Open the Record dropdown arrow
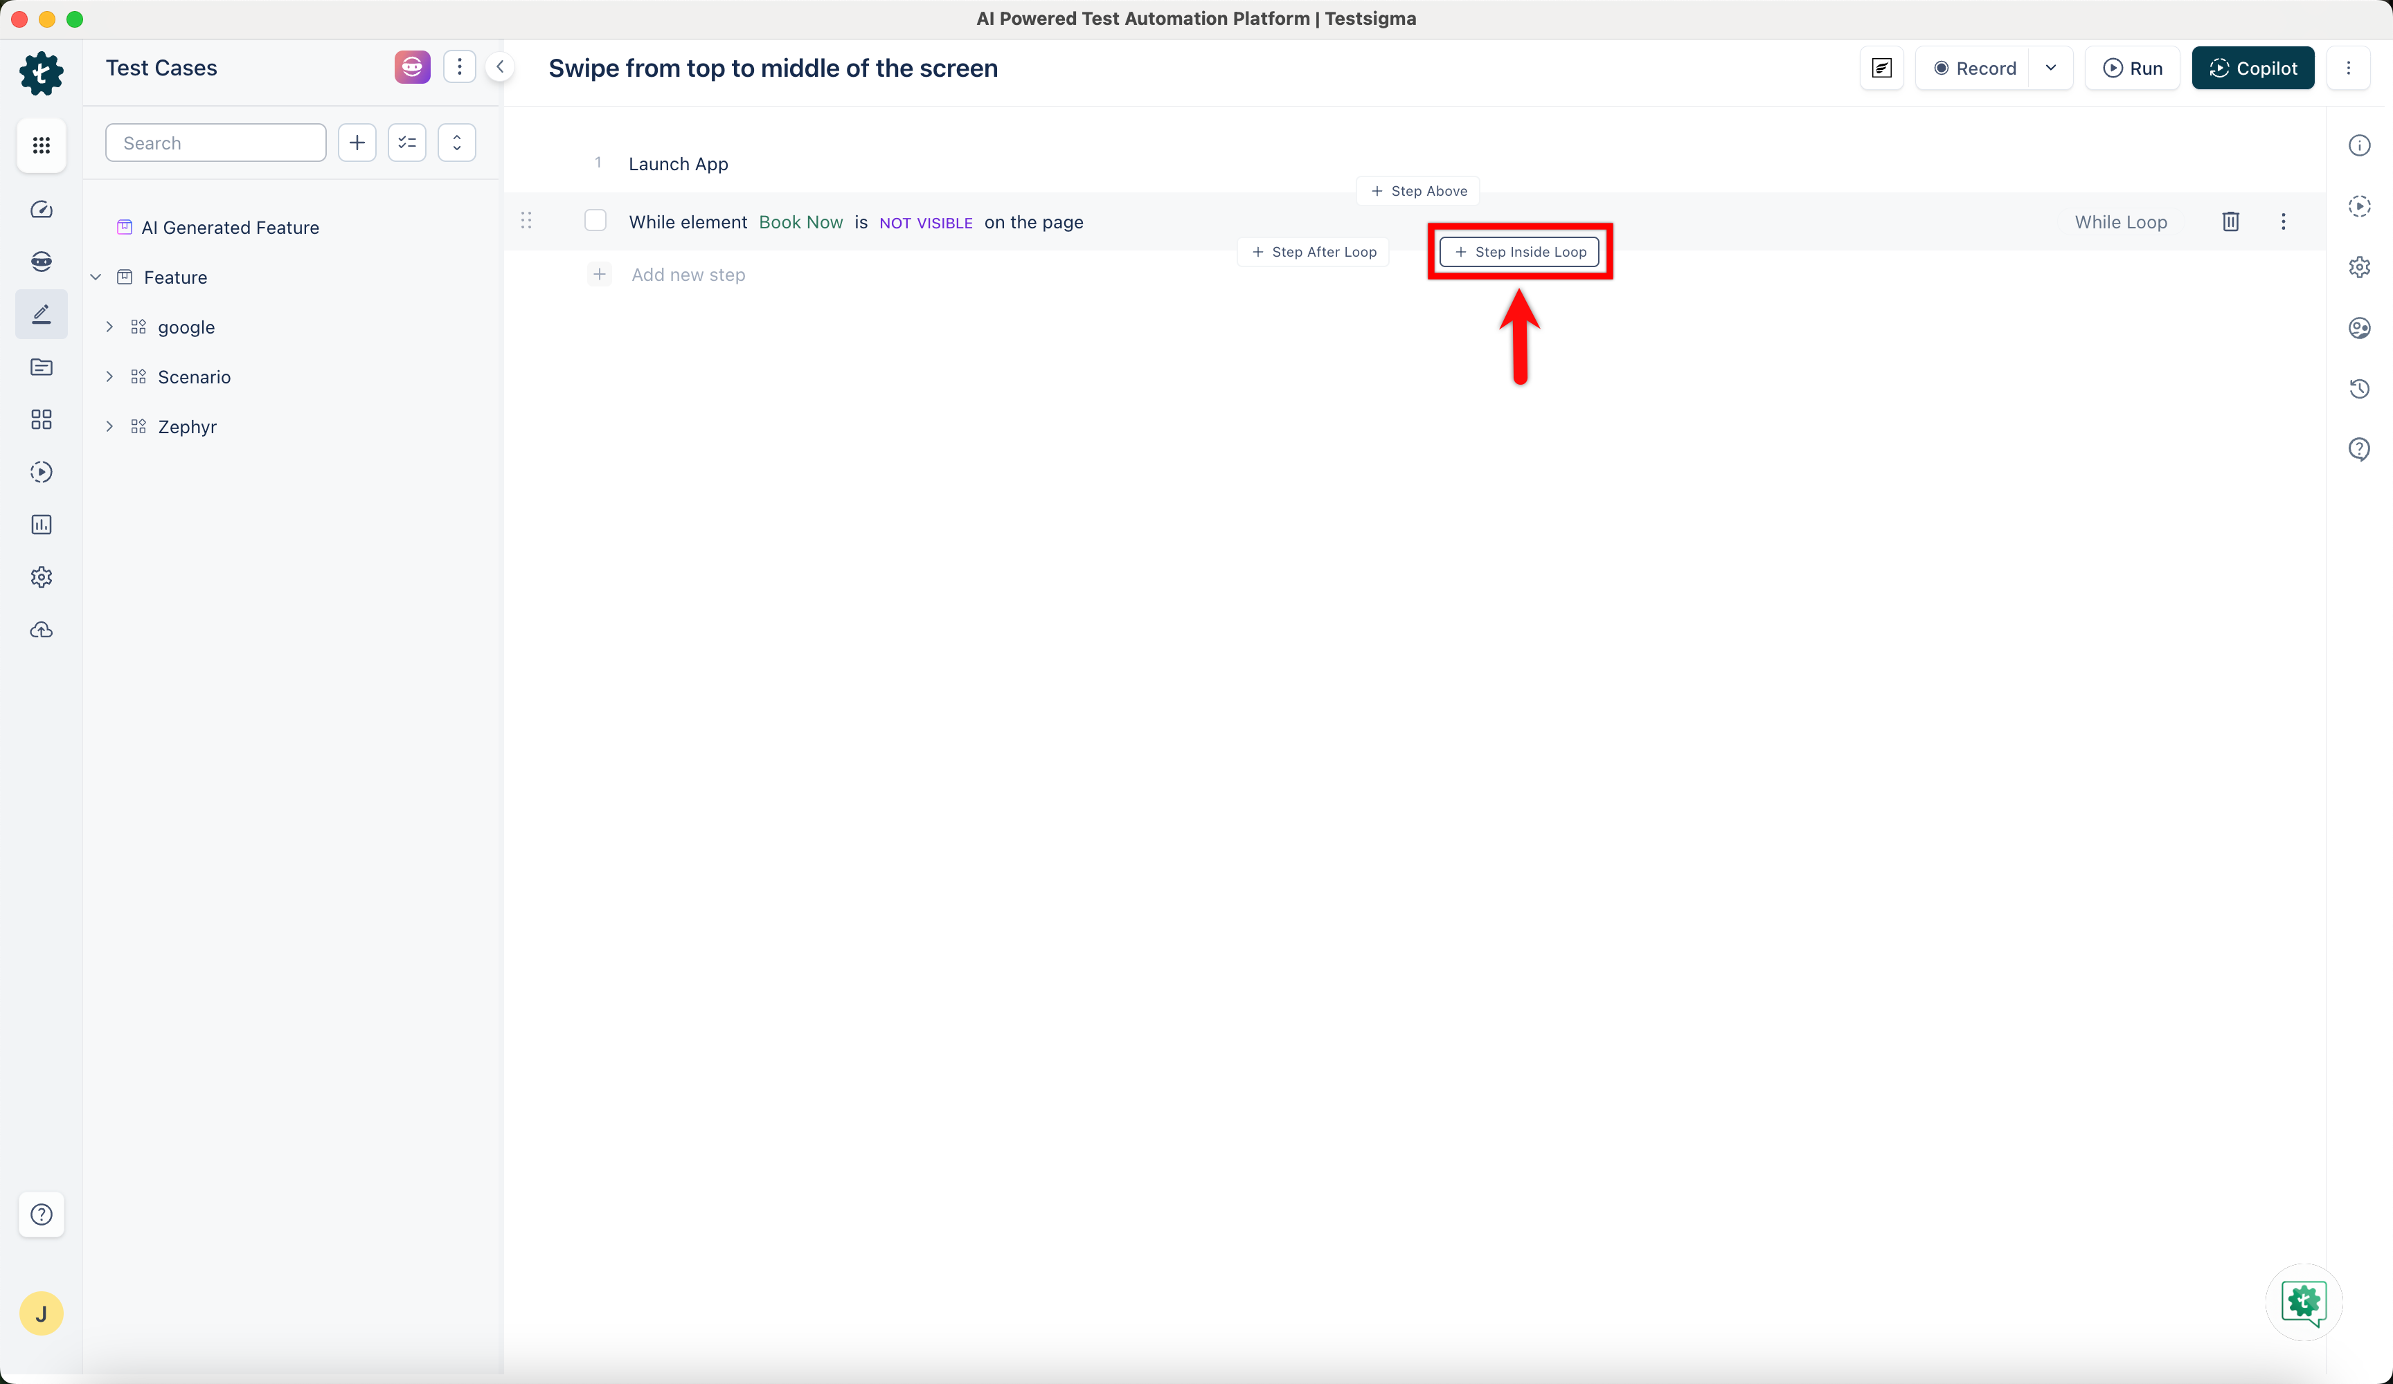2393x1384 pixels. coord(2050,67)
